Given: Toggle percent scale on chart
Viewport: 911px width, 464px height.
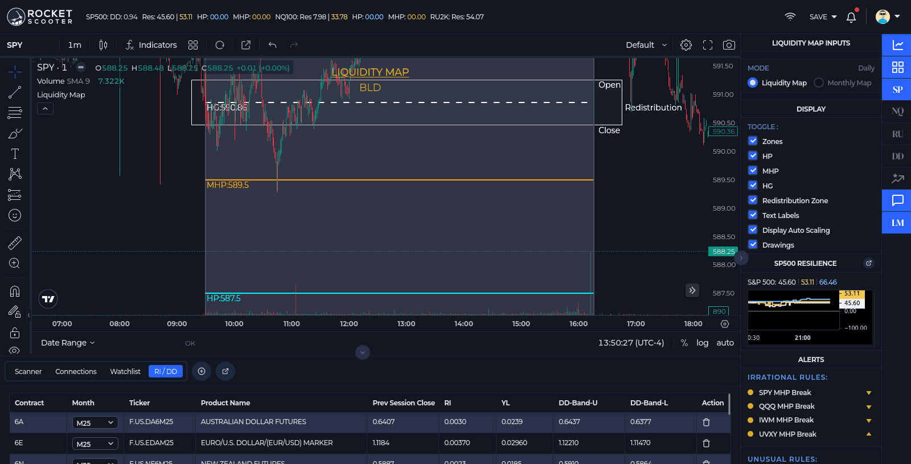Looking at the screenshot, I should [x=684, y=343].
